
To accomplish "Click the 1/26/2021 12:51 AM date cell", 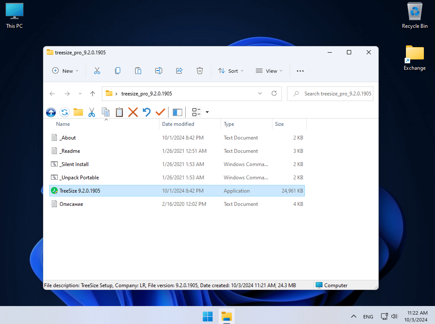I will click(x=184, y=151).
